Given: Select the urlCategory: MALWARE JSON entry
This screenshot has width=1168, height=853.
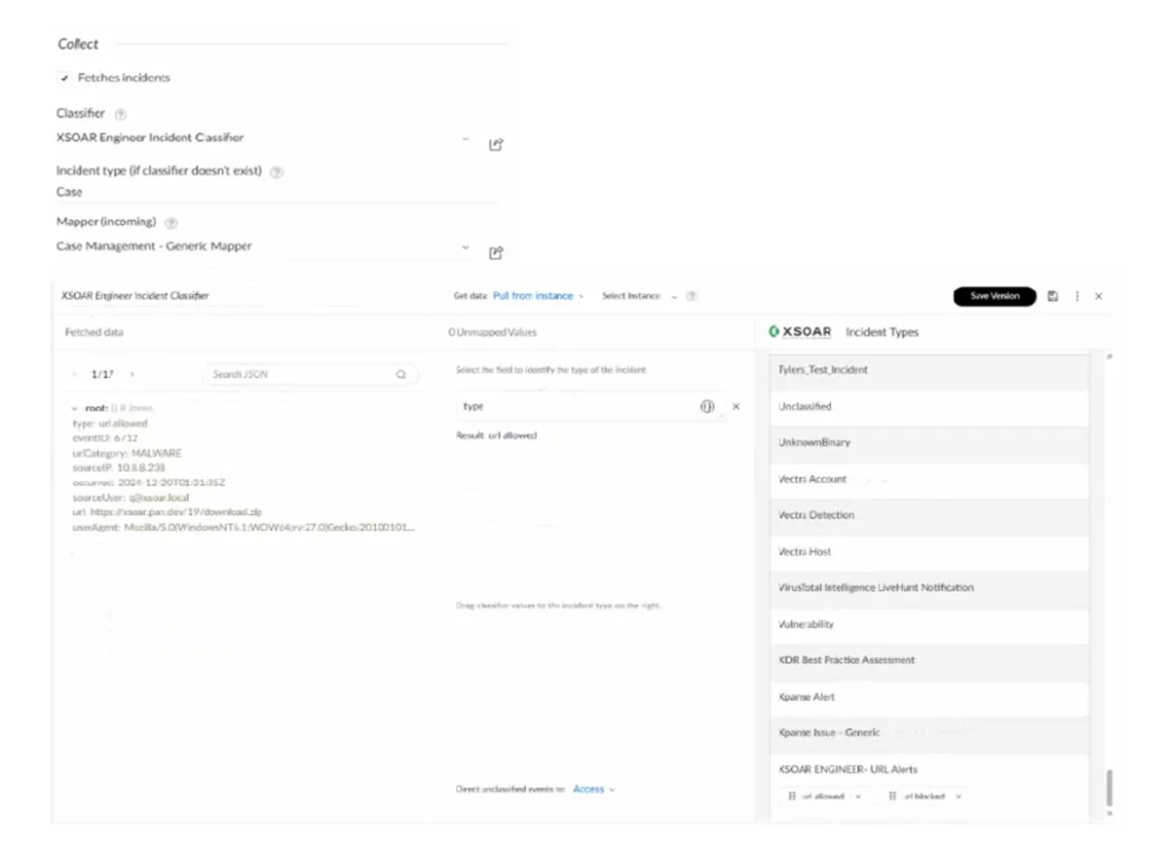Looking at the screenshot, I should (x=128, y=454).
